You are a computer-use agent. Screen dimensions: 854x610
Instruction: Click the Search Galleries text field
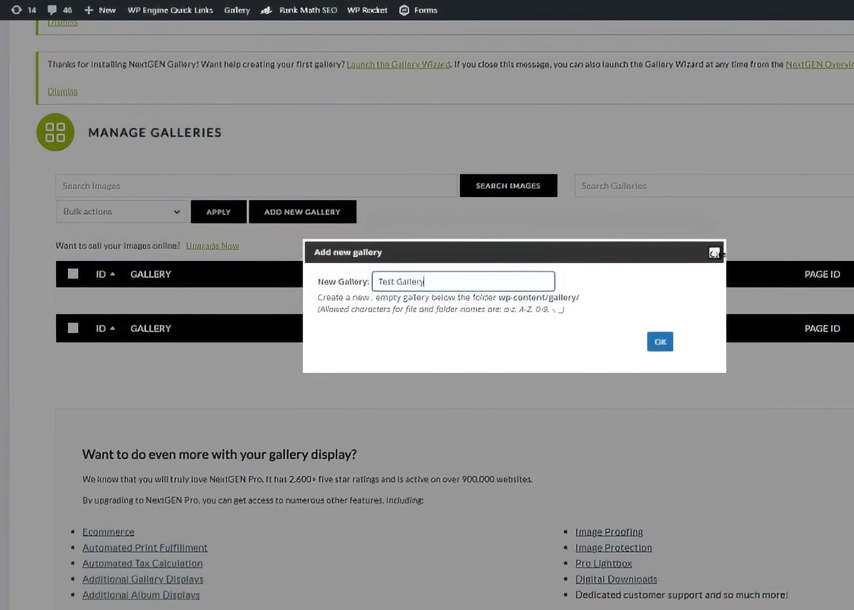714,185
